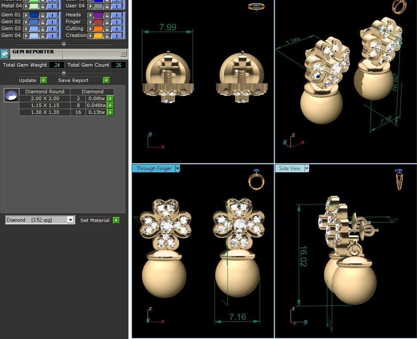Viewport: 417px width, 339px height.
Task: Toggle visibility of Metal 04 layer
Action: click(x=52, y=6)
